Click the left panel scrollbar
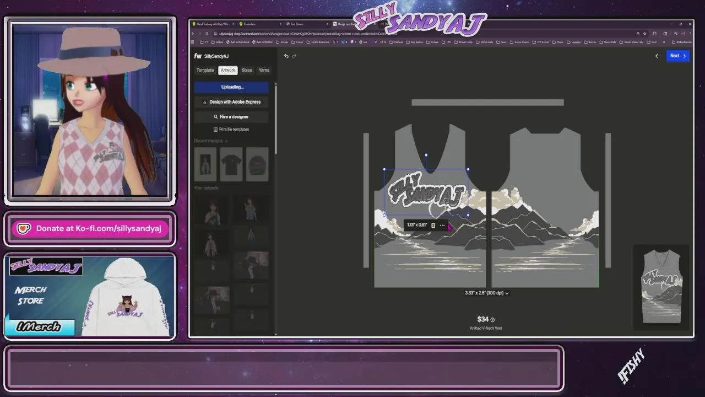This screenshot has width=705, height=397. (275, 119)
